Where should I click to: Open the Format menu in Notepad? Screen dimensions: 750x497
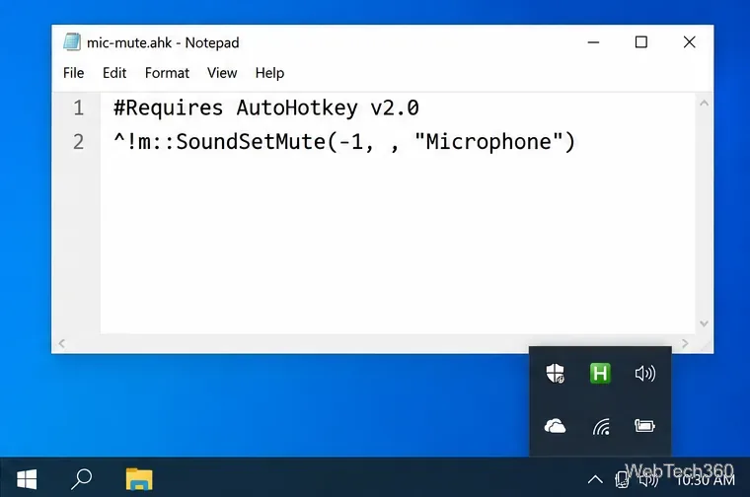point(167,73)
